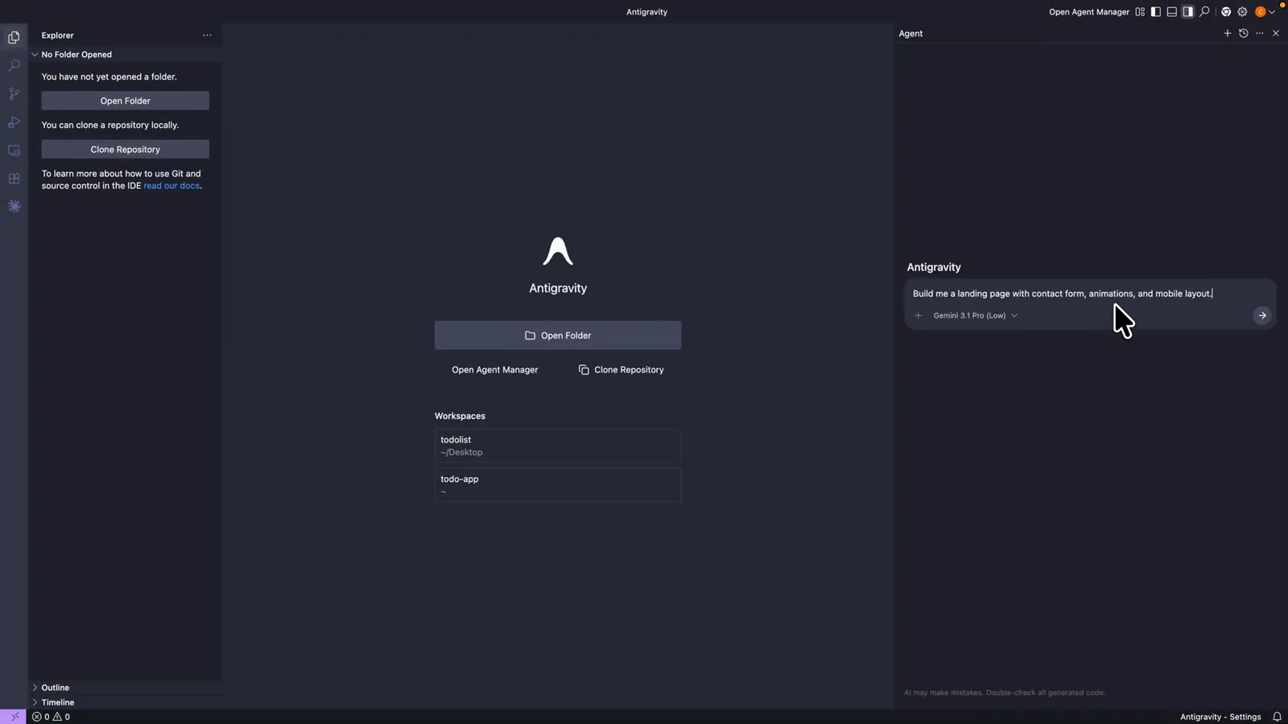Expand the Timeline section
Screen dimensions: 1288x724
57,702
